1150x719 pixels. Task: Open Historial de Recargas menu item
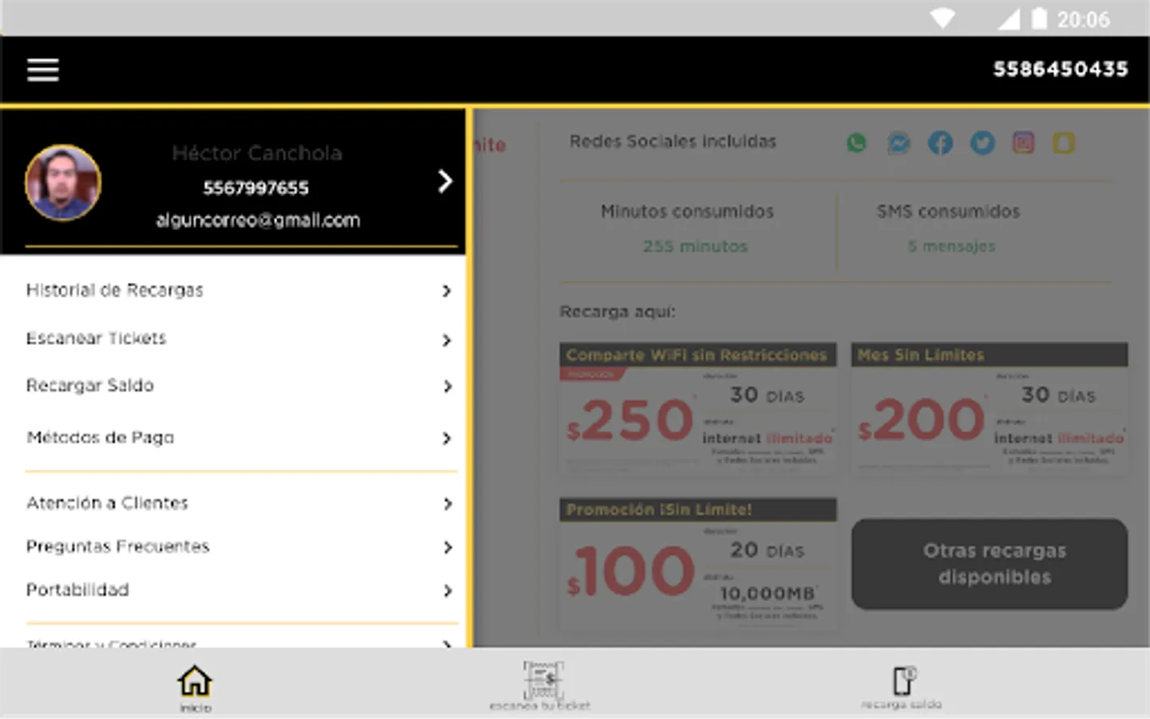pos(232,290)
